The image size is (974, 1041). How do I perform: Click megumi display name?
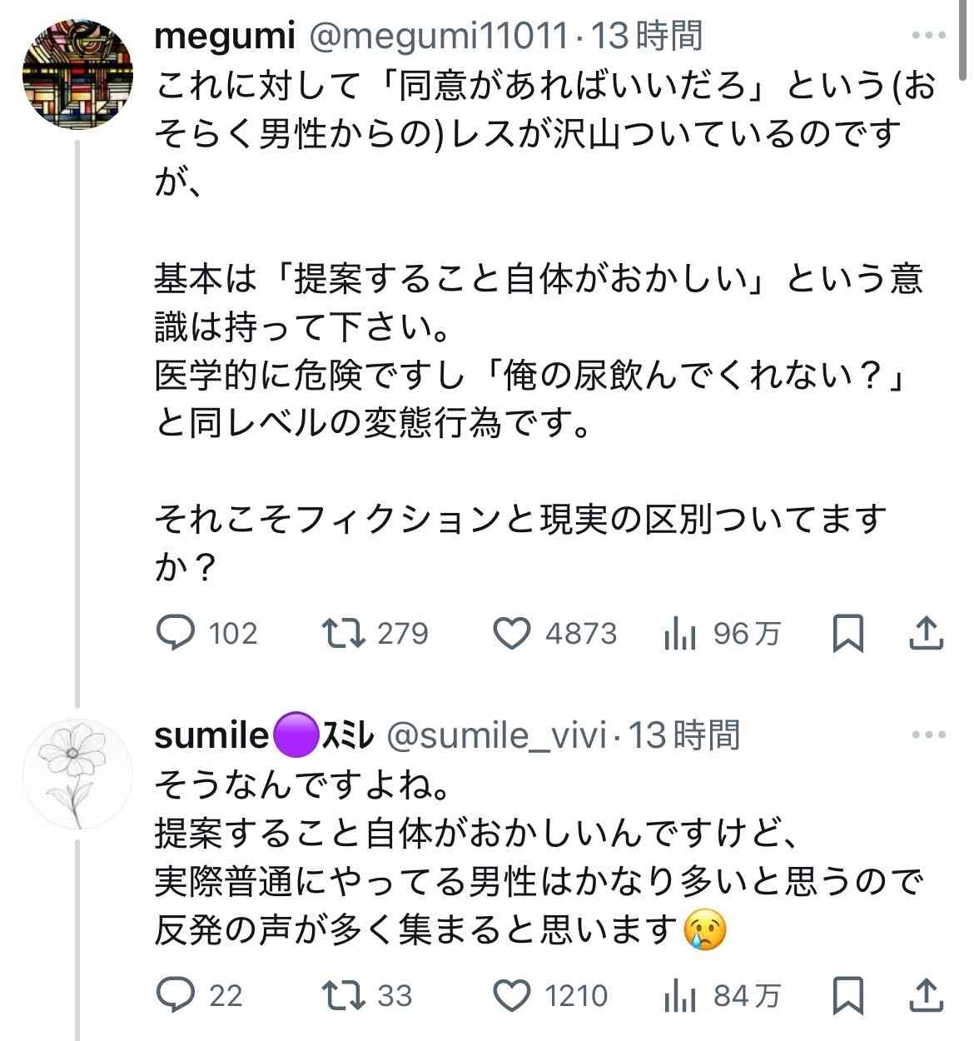[225, 36]
